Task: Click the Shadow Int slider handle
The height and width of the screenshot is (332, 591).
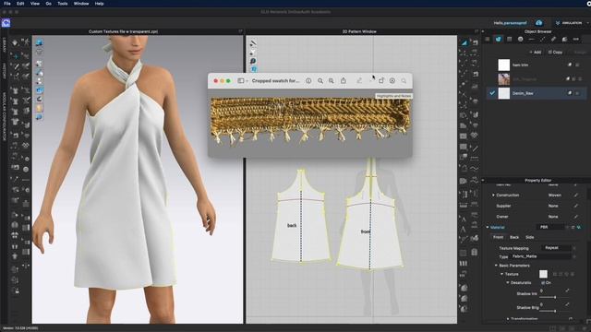Action: point(555,297)
